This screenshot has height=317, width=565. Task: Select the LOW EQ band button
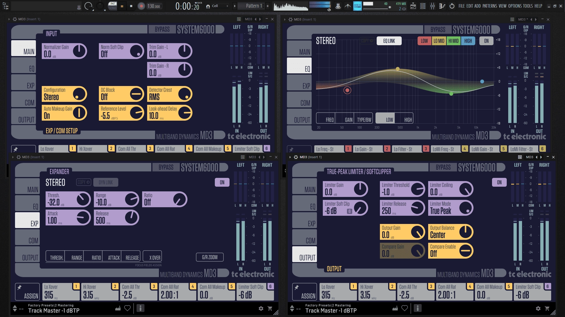(x=424, y=41)
